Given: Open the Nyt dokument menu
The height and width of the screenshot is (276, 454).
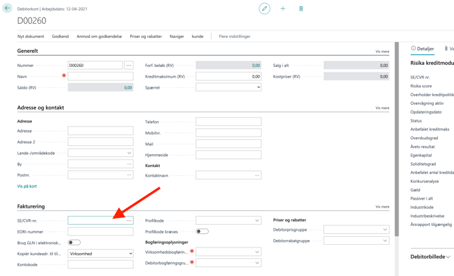Looking at the screenshot, I should tap(30, 37).
